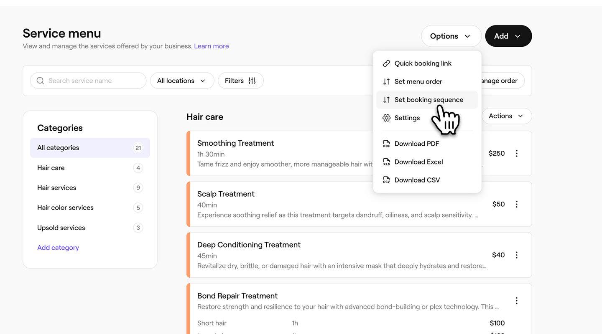Select Settings in the Options menu

pos(407,118)
